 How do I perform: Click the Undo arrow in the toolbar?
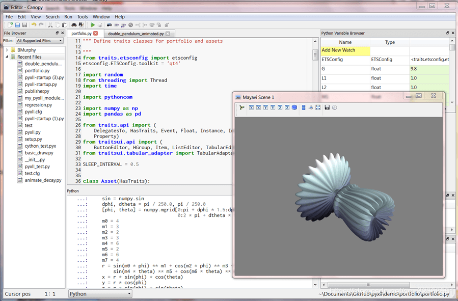pos(34,25)
